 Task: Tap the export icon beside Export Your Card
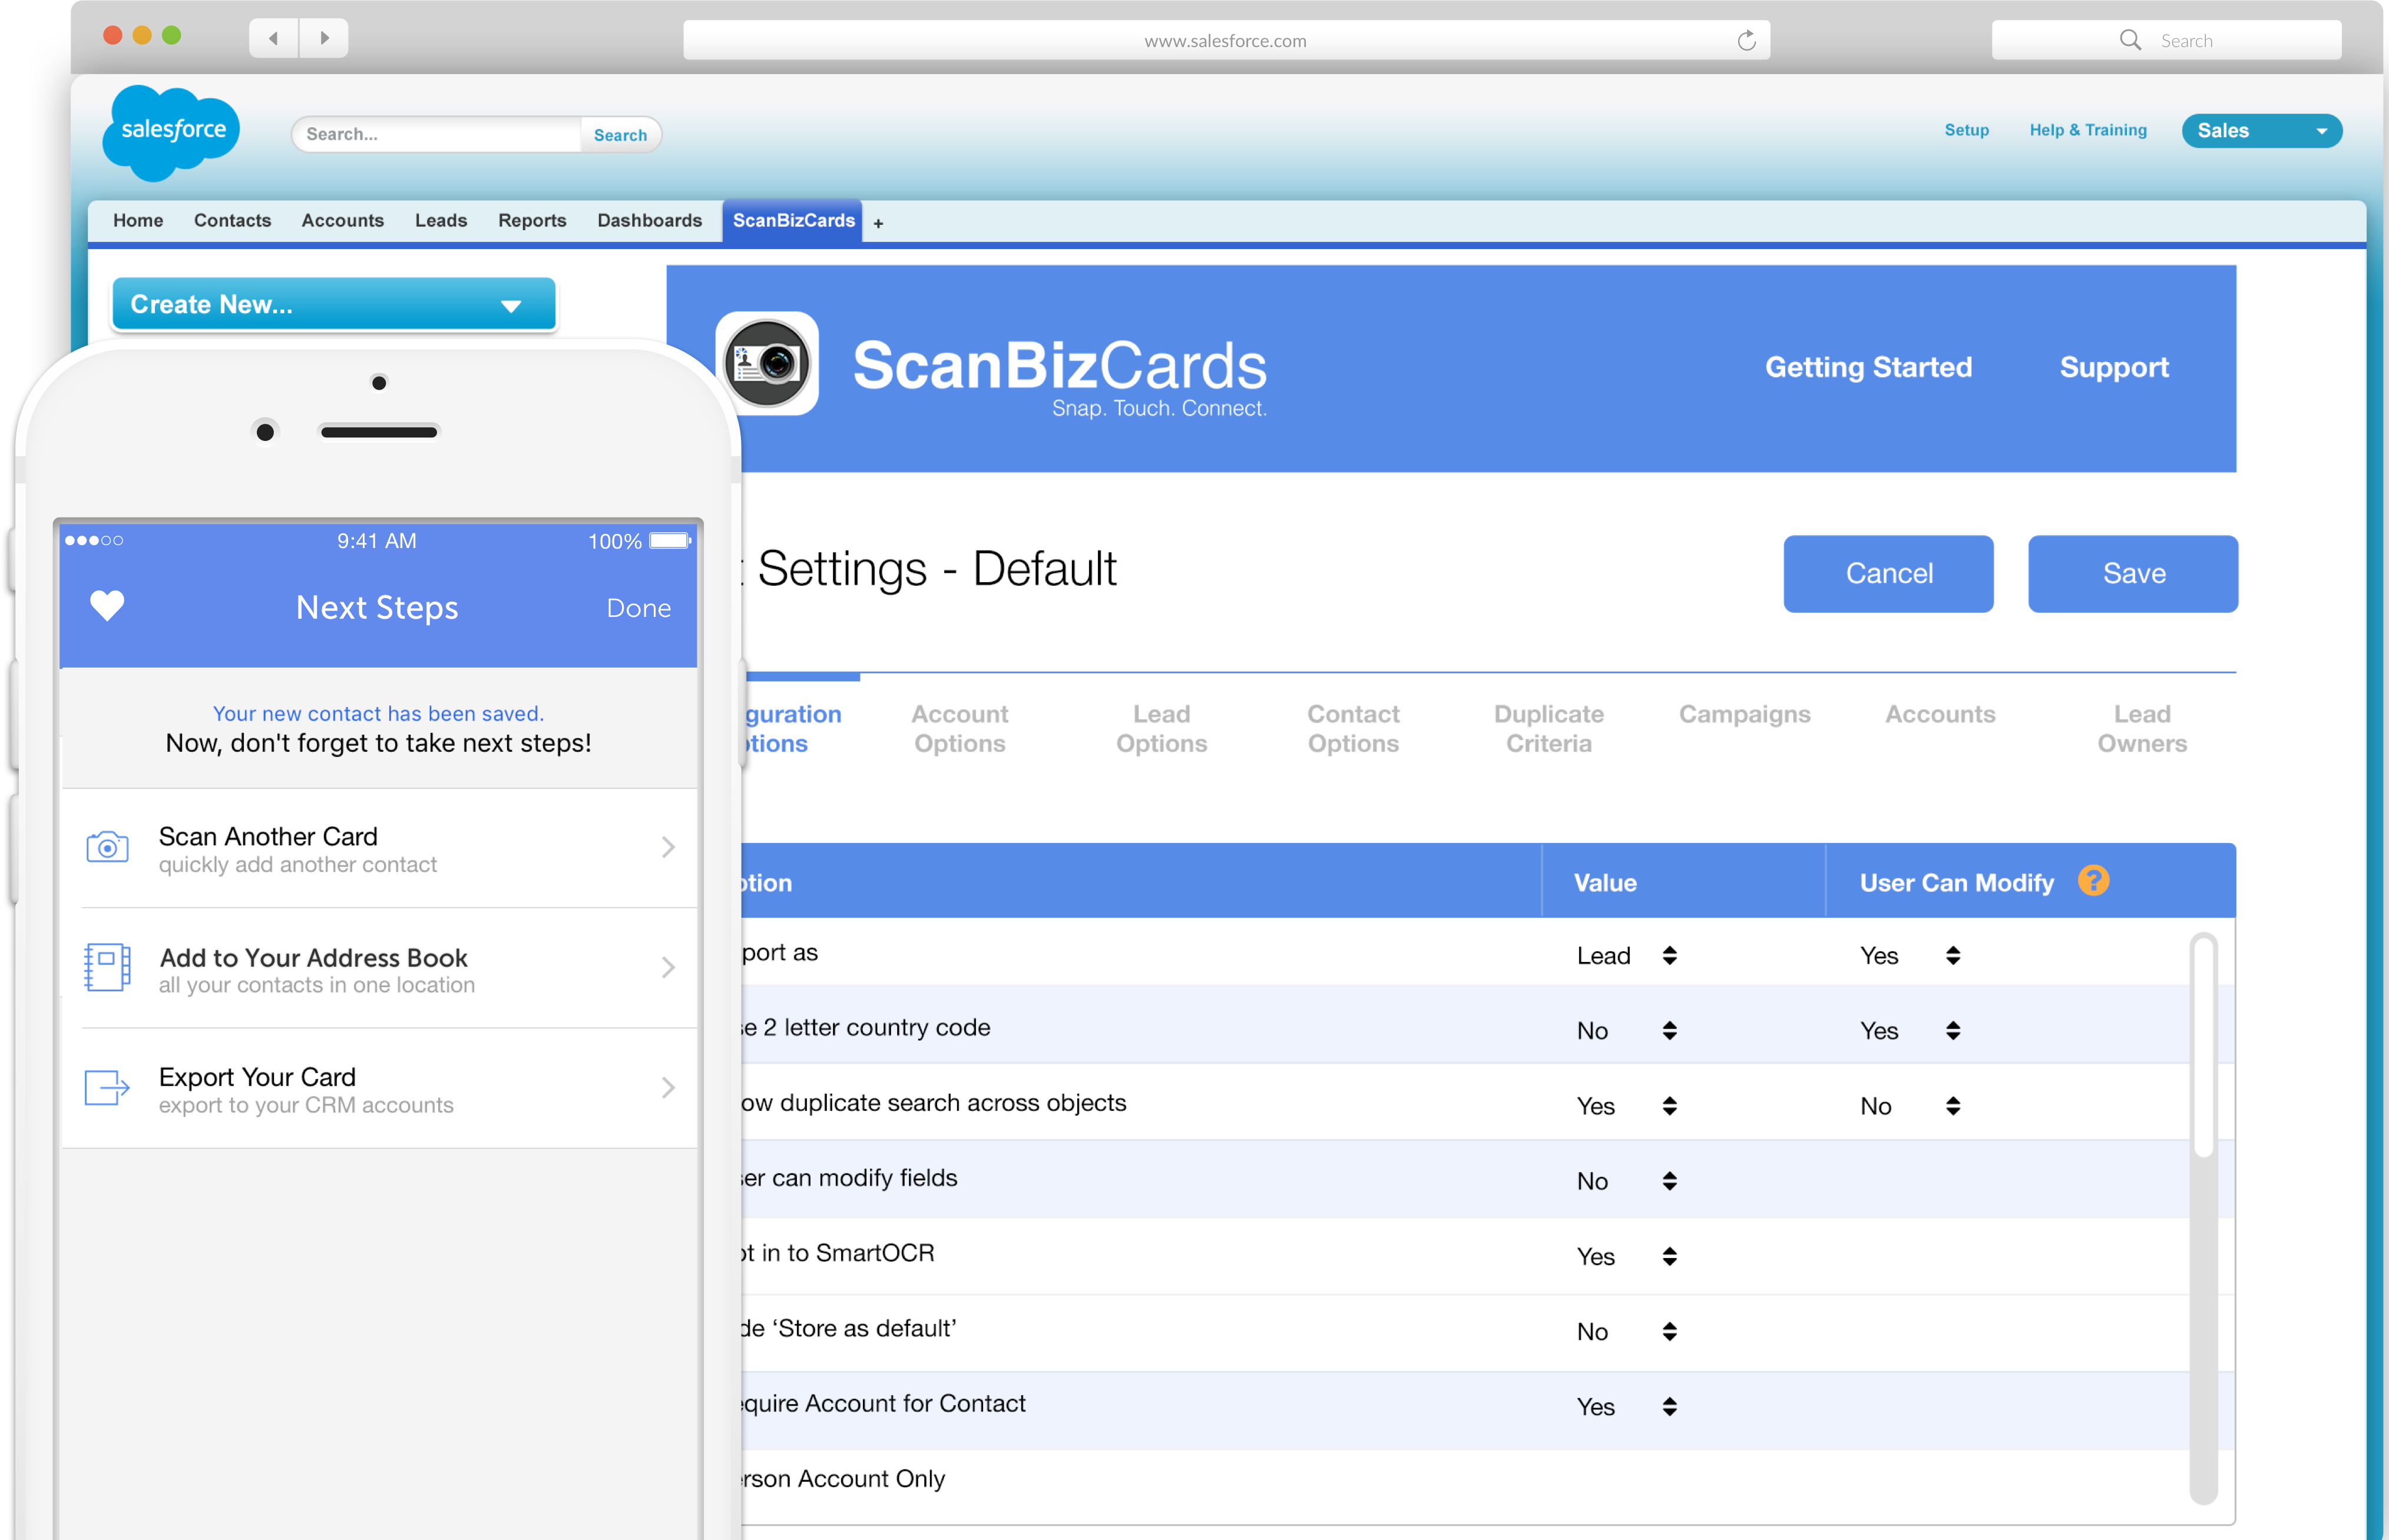(x=107, y=1087)
